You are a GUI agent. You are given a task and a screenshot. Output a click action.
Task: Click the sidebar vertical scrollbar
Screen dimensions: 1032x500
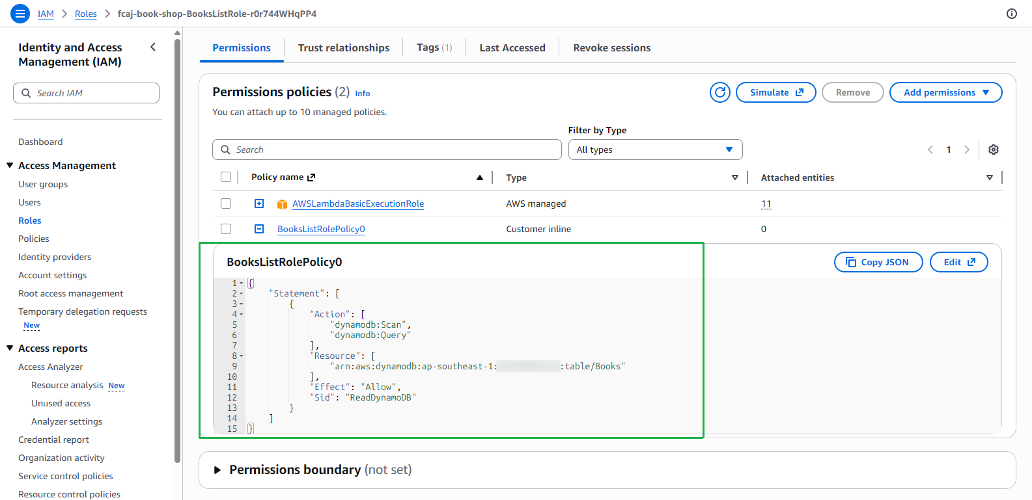click(x=177, y=250)
